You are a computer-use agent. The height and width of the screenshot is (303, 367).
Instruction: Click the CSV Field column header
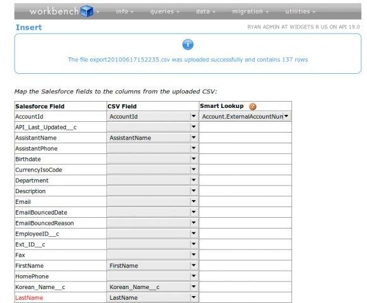(x=122, y=107)
